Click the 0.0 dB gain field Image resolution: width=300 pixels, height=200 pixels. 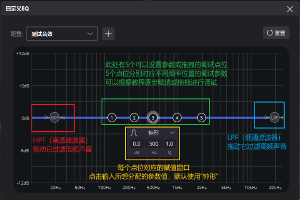[137, 144]
